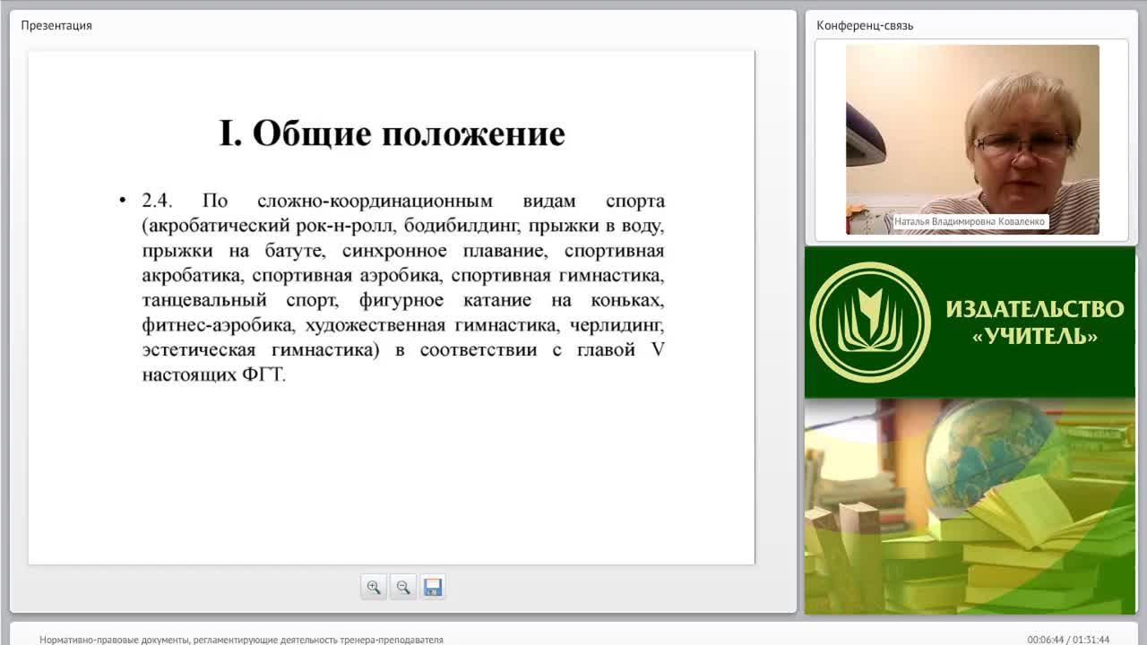
Task: Click the Конференц-связь panel title
Action: (865, 25)
